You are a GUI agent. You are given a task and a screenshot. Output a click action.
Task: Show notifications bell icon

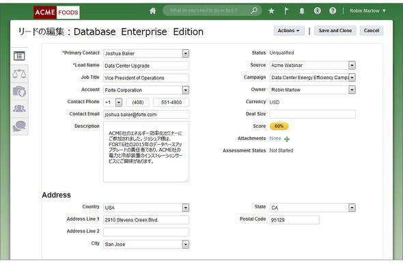coord(302,11)
